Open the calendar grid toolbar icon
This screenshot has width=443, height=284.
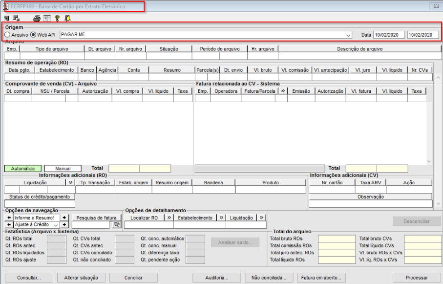[x=47, y=19]
